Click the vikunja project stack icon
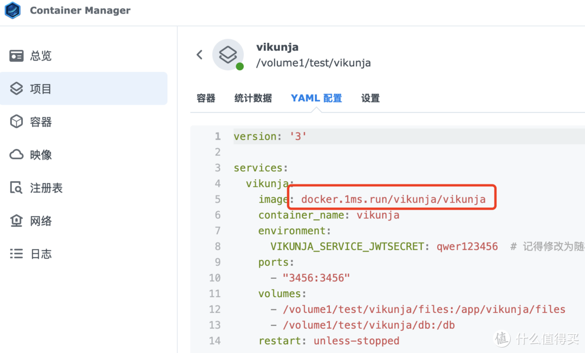 (228, 55)
